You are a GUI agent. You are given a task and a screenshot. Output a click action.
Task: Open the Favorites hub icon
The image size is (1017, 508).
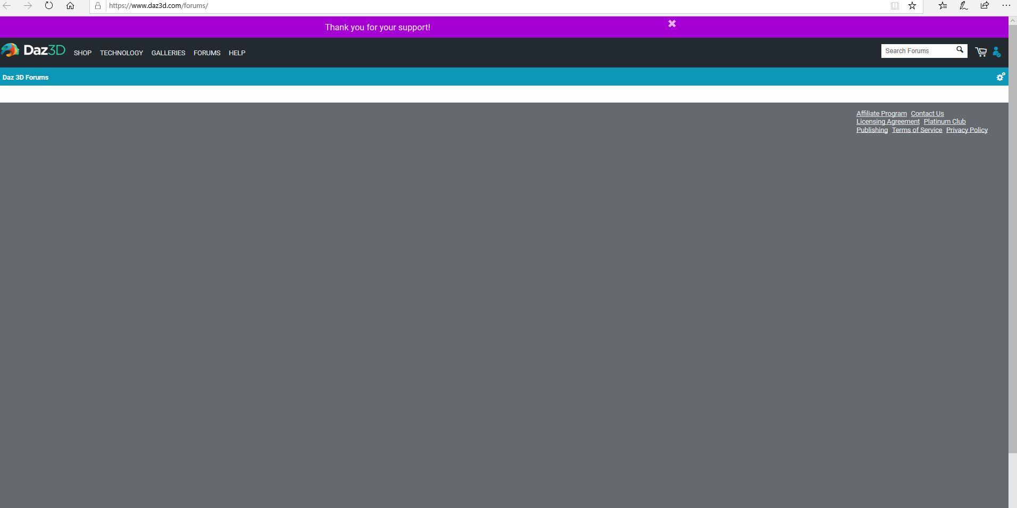pyautogui.click(x=943, y=5)
